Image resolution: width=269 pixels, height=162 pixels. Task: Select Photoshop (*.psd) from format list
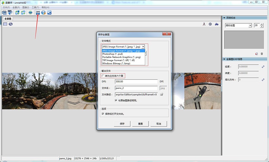click(112, 54)
